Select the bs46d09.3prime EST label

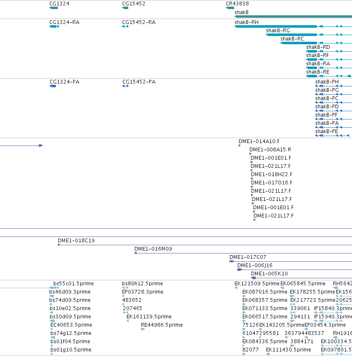(70, 292)
